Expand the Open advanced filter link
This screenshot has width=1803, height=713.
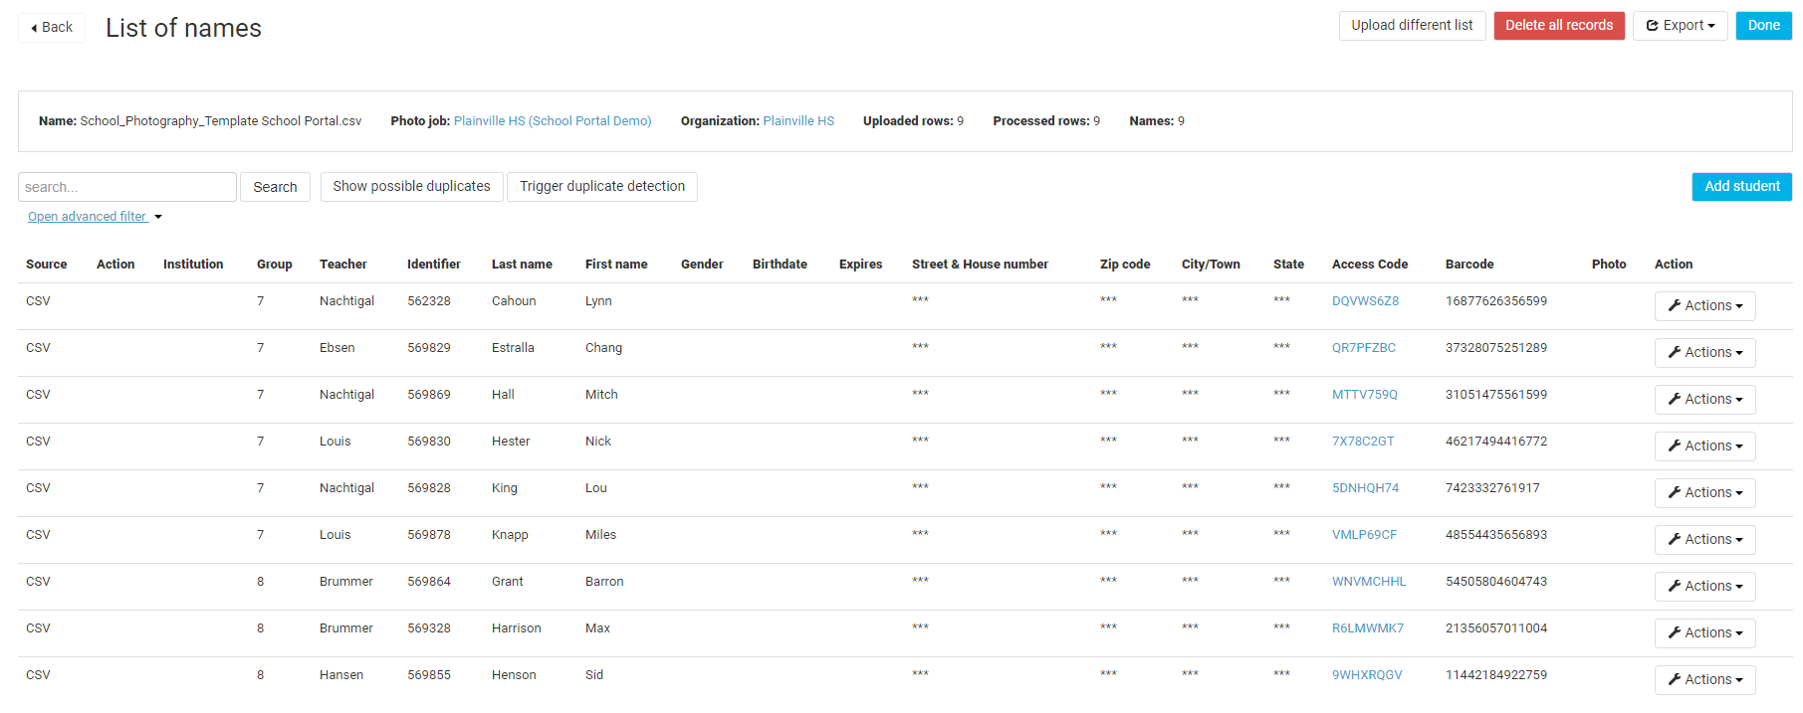pyautogui.click(x=95, y=217)
